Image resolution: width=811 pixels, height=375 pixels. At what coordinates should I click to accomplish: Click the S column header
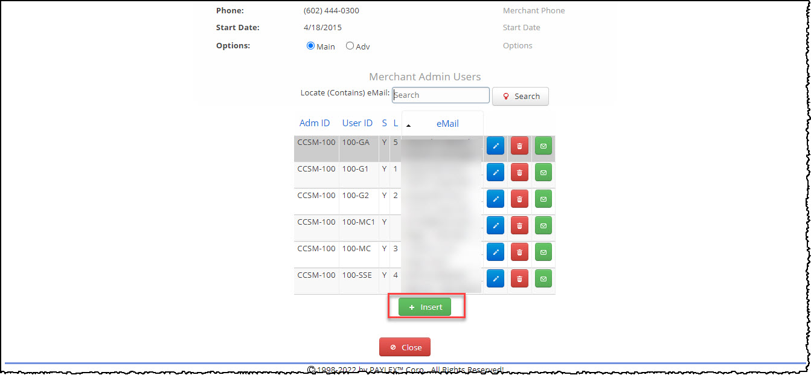[x=385, y=123]
